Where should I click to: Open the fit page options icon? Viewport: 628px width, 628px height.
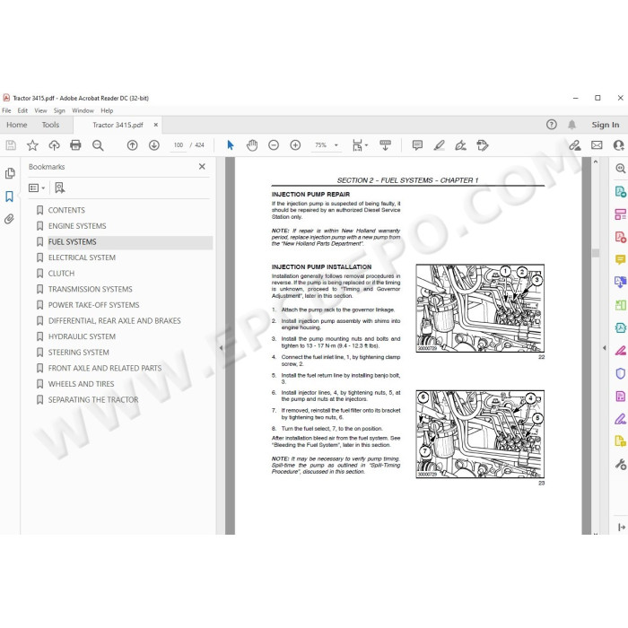tap(359, 145)
